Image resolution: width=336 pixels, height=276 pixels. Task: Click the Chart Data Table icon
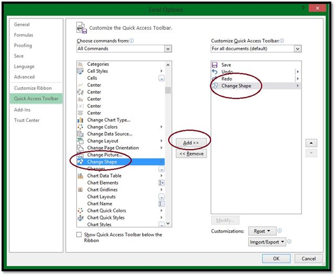[80, 176]
